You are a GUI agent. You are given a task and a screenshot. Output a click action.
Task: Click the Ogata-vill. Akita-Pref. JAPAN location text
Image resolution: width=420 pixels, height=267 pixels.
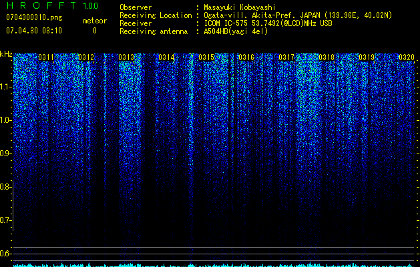(298, 15)
